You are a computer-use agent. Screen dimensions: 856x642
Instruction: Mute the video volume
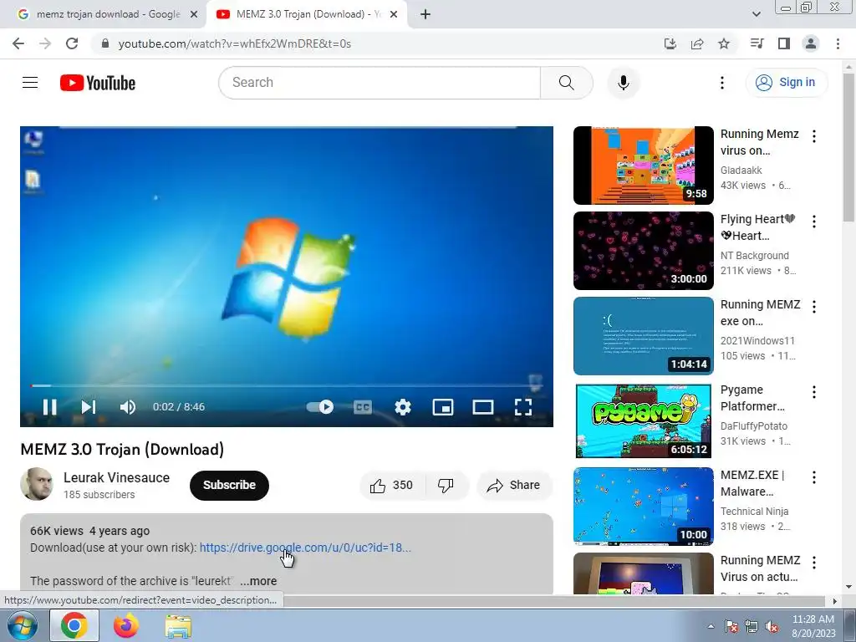point(128,407)
